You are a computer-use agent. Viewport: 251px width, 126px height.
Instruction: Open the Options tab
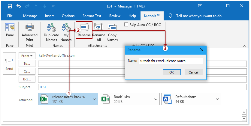(x=68, y=16)
